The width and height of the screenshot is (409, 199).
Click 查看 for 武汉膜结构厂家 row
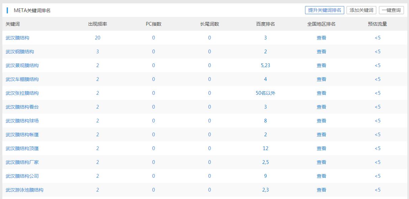click(321, 162)
